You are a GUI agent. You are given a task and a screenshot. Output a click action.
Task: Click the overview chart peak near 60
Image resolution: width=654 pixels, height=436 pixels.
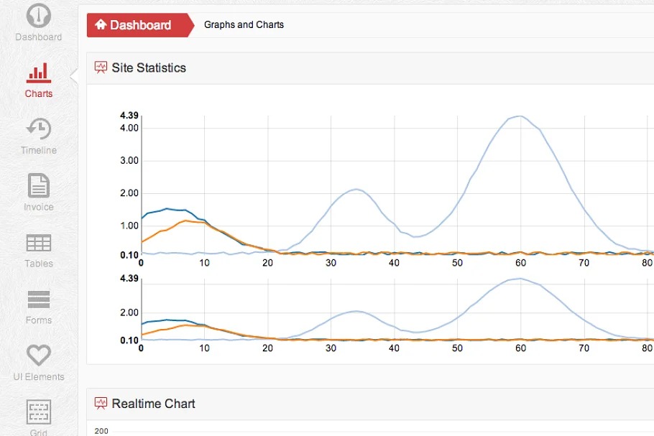point(520,279)
